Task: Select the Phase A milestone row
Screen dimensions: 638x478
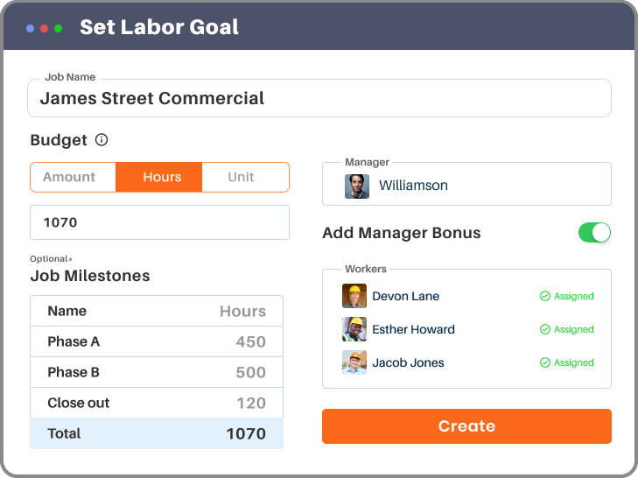Action: tap(157, 341)
